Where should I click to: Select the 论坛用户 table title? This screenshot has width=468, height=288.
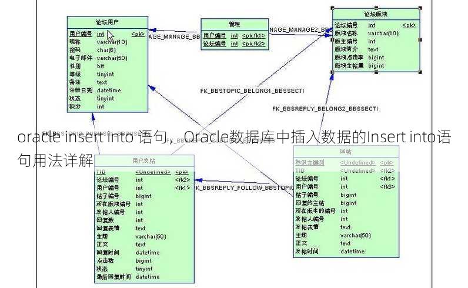pos(107,22)
